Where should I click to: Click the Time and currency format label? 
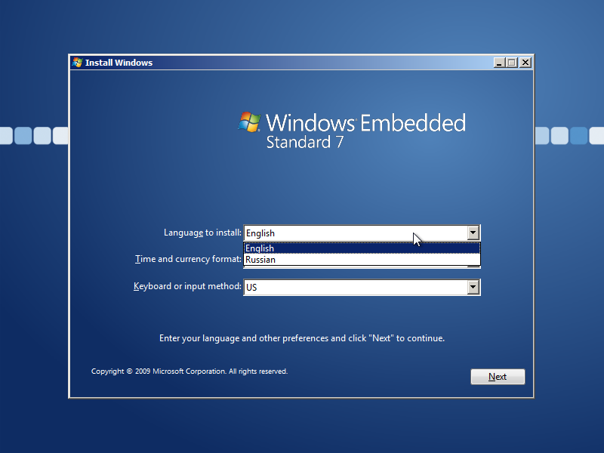tap(188, 259)
